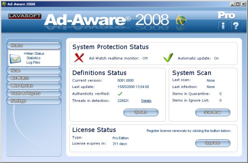Select Log Files in sidebar

[33, 62]
